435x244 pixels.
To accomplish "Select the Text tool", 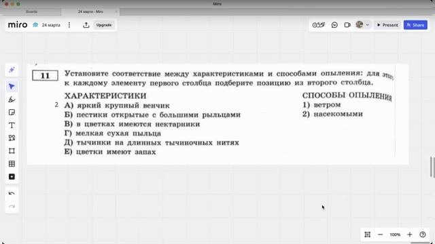I will 12,125.
